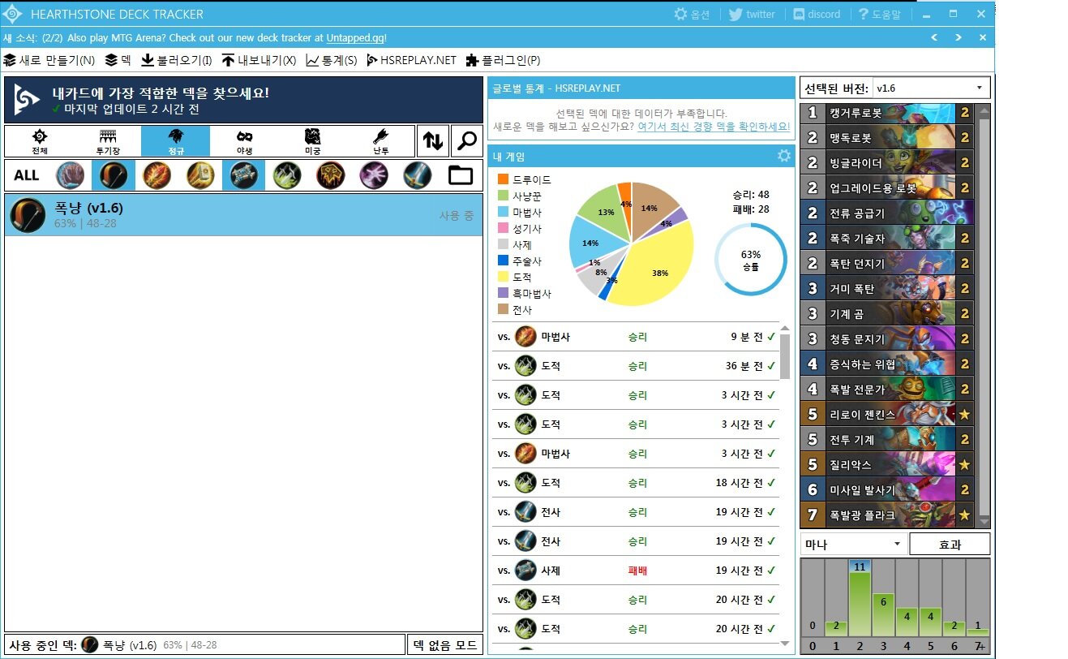Open the 선택된 버전 v1.6 dropdown
This screenshot has width=1068, height=659.
[932, 88]
